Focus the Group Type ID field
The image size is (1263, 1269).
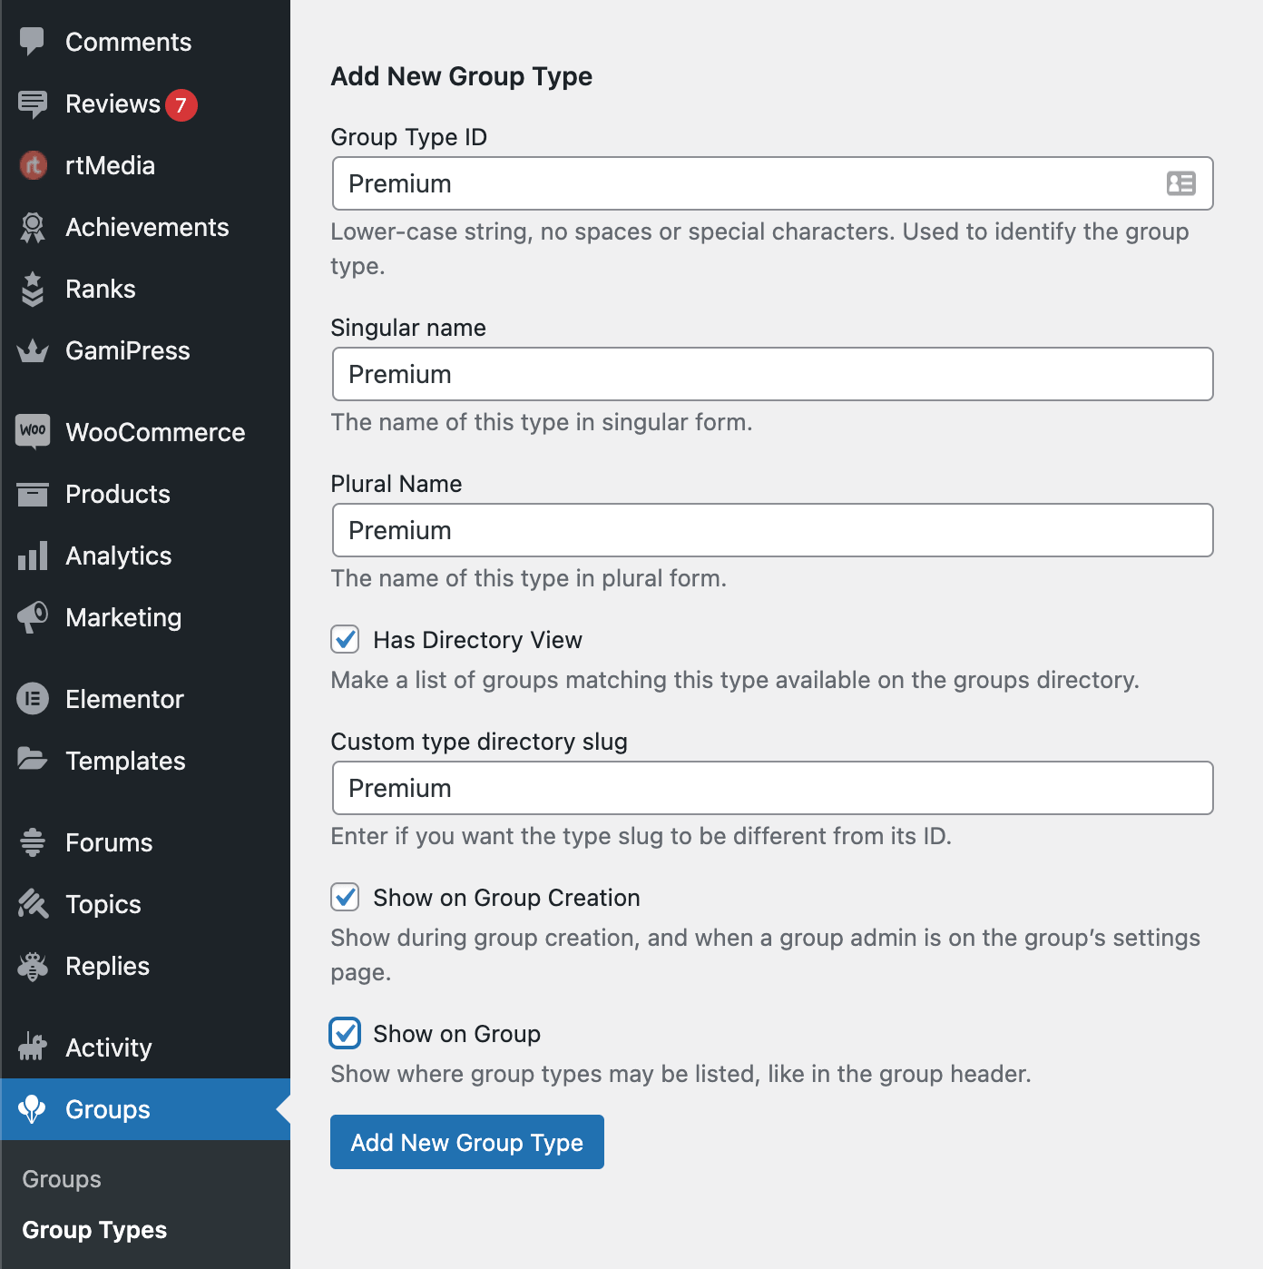click(772, 183)
